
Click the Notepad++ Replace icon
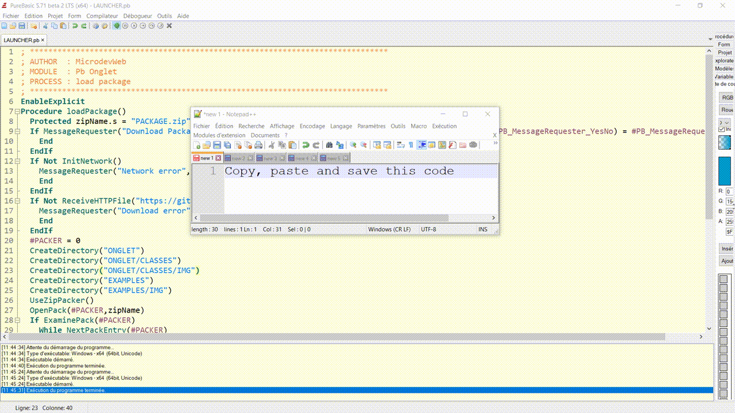[x=340, y=145]
